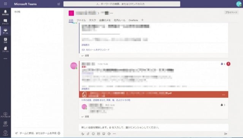Open Files (ファイル) in the sidebar

(x=5, y=49)
